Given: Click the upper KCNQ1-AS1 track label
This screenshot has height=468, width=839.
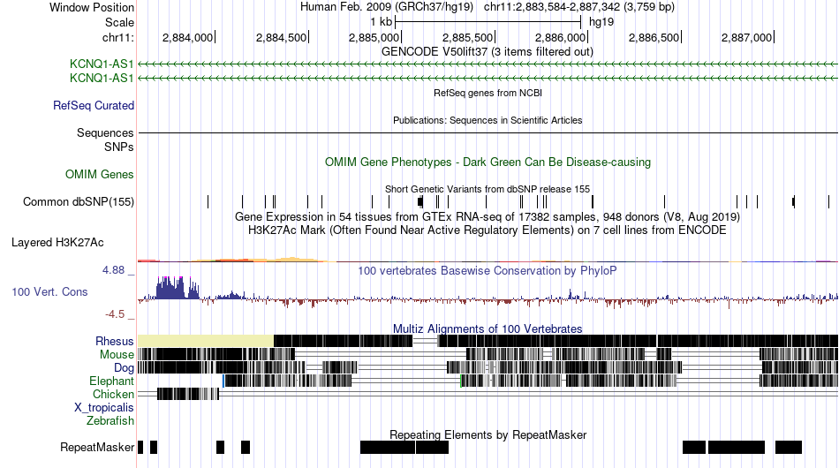Looking at the screenshot, I should [x=102, y=64].
